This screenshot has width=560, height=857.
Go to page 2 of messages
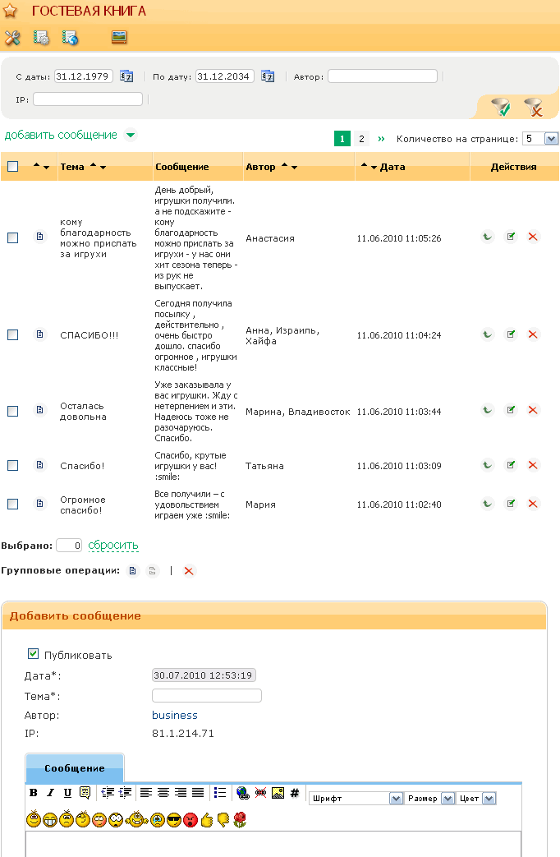[x=361, y=139]
